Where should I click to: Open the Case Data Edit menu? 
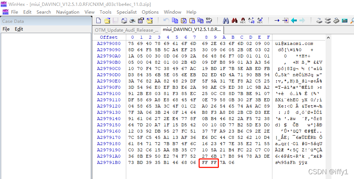pyautogui.click(x=19, y=29)
